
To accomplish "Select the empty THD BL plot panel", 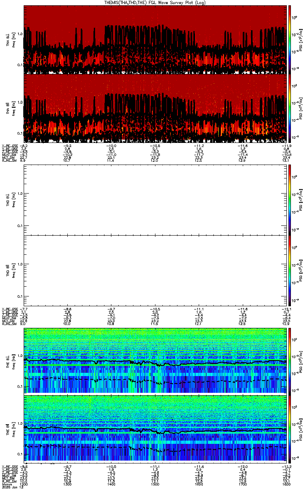I will click(x=155, y=199).
